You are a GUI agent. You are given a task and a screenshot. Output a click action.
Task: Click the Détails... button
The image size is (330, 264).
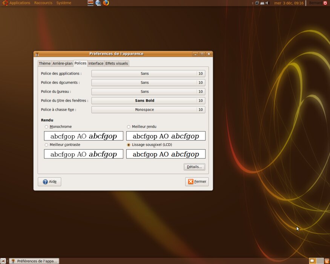coord(194,167)
